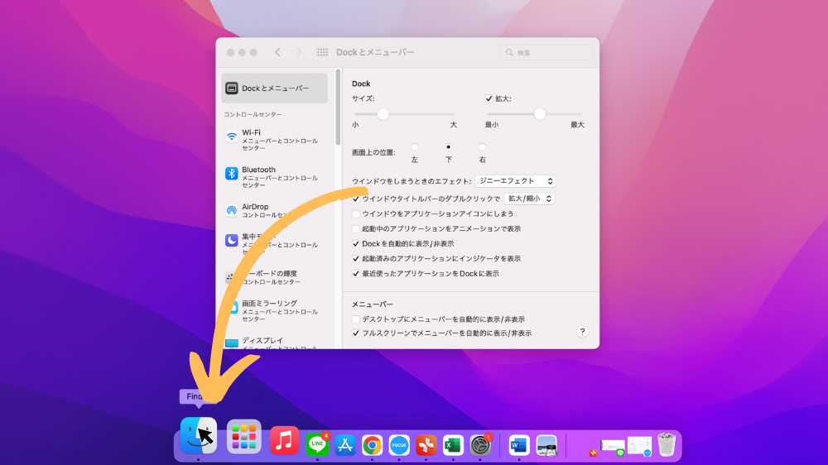Click the AirDrop icon in the sidebar
The image size is (828, 465).
click(x=231, y=210)
